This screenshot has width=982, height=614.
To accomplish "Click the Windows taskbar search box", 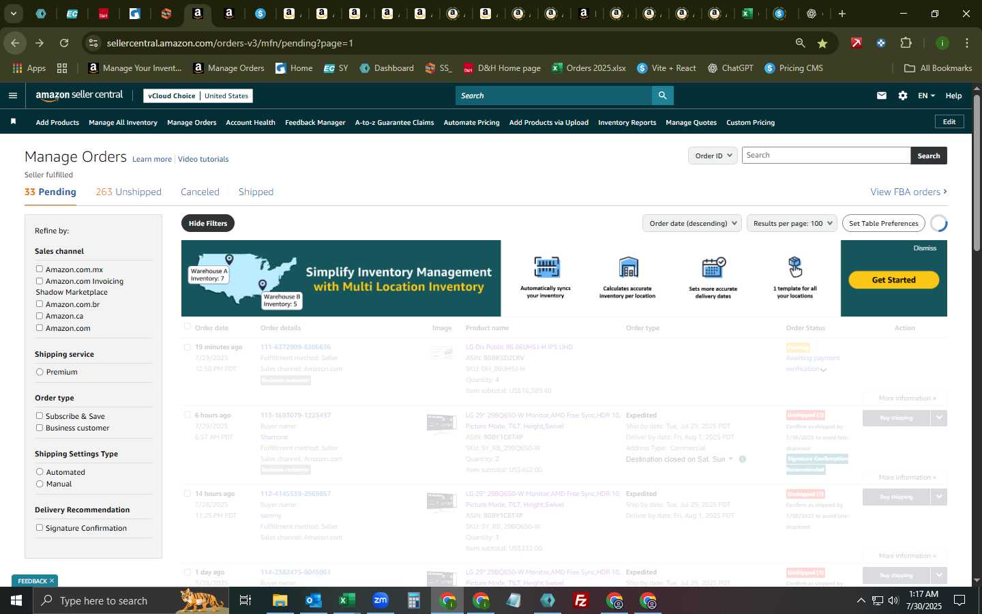I will [130, 600].
